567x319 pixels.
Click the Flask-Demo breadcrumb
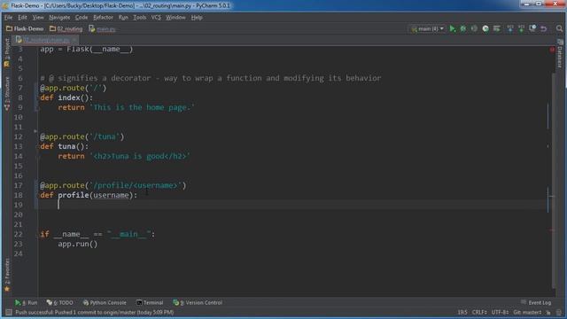[25, 28]
